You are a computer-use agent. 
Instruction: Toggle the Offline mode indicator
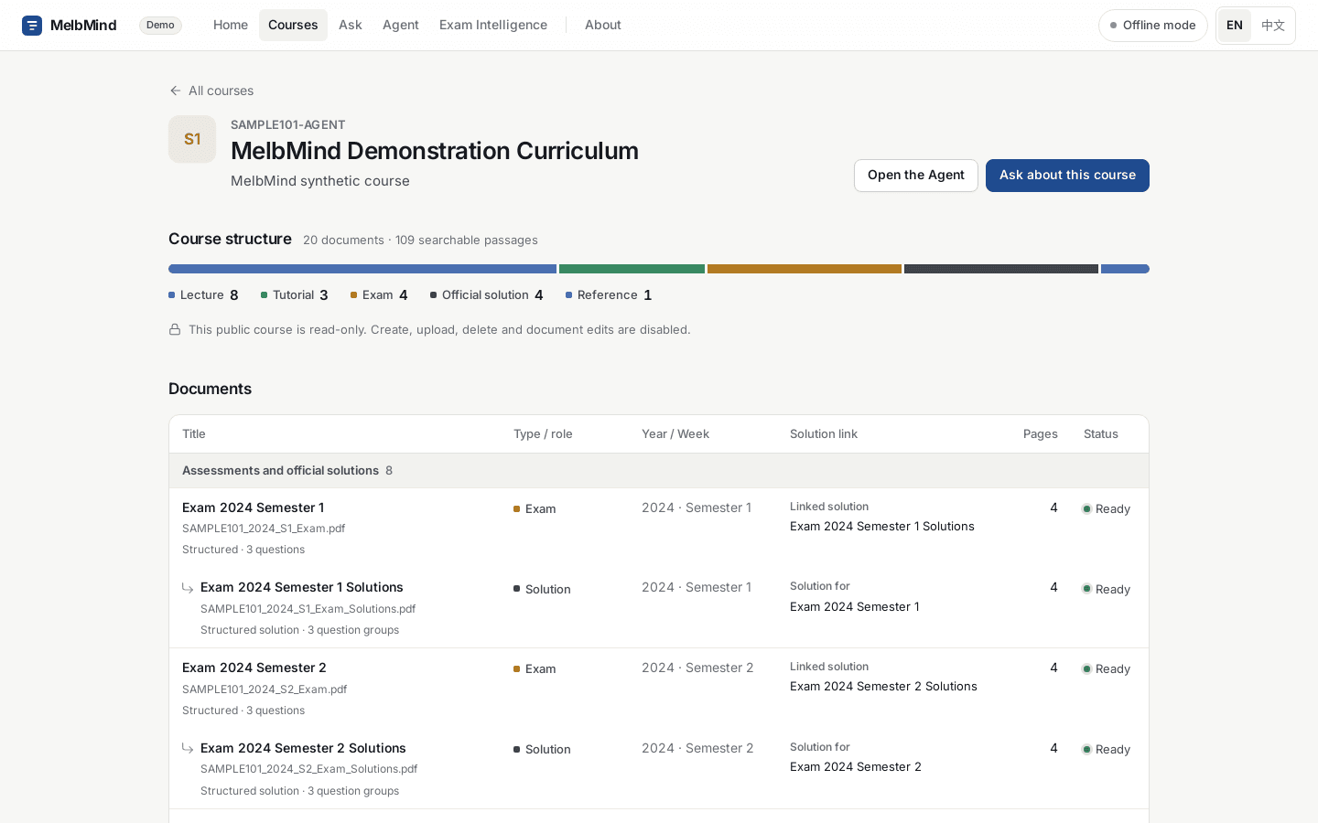tap(1153, 26)
